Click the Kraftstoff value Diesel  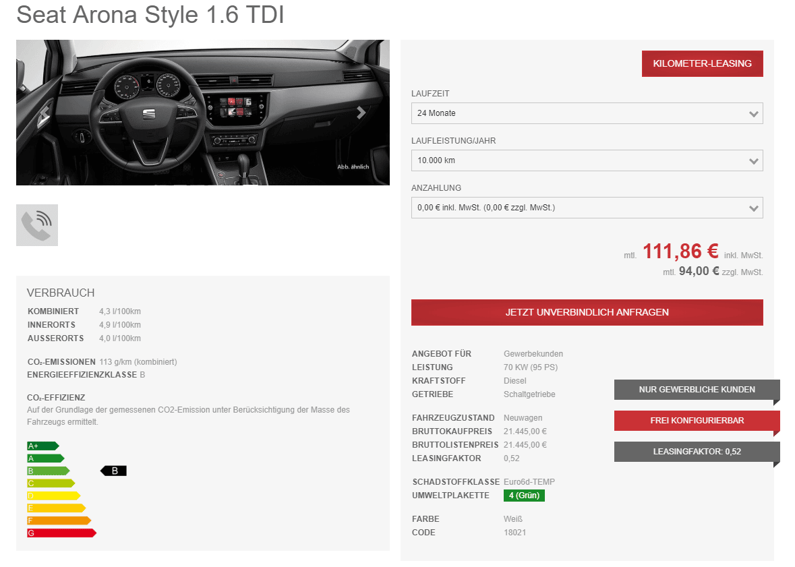coord(515,381)
